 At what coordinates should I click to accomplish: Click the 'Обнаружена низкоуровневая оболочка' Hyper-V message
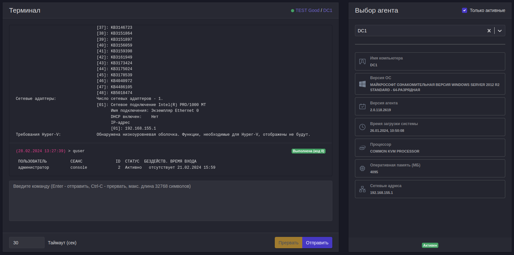(x=203, y=134)
